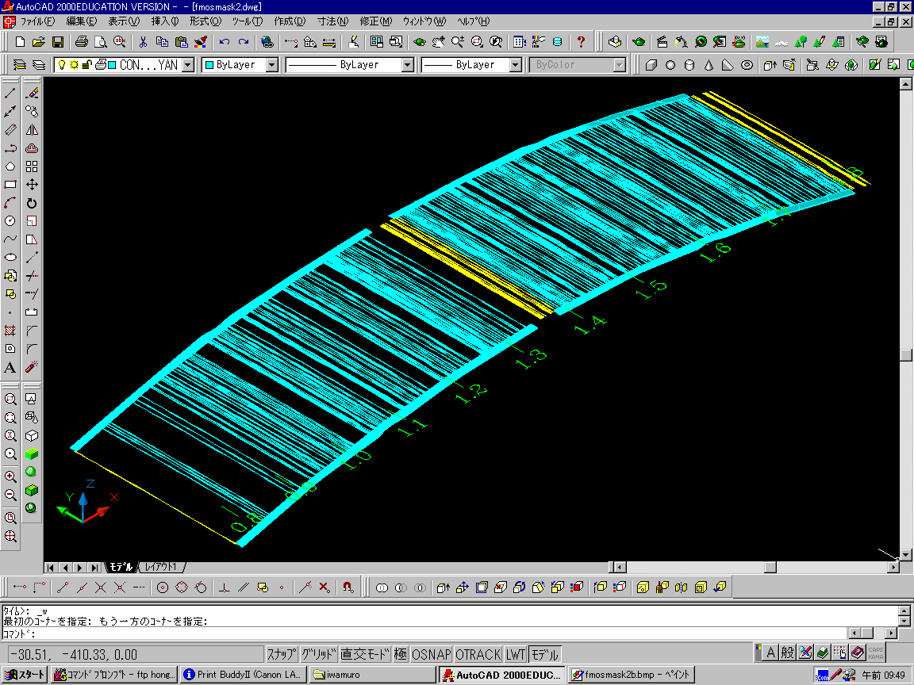
Task: Toggle OTRACK status bar button
Action: pyautogui.click(x=478, y=654)
